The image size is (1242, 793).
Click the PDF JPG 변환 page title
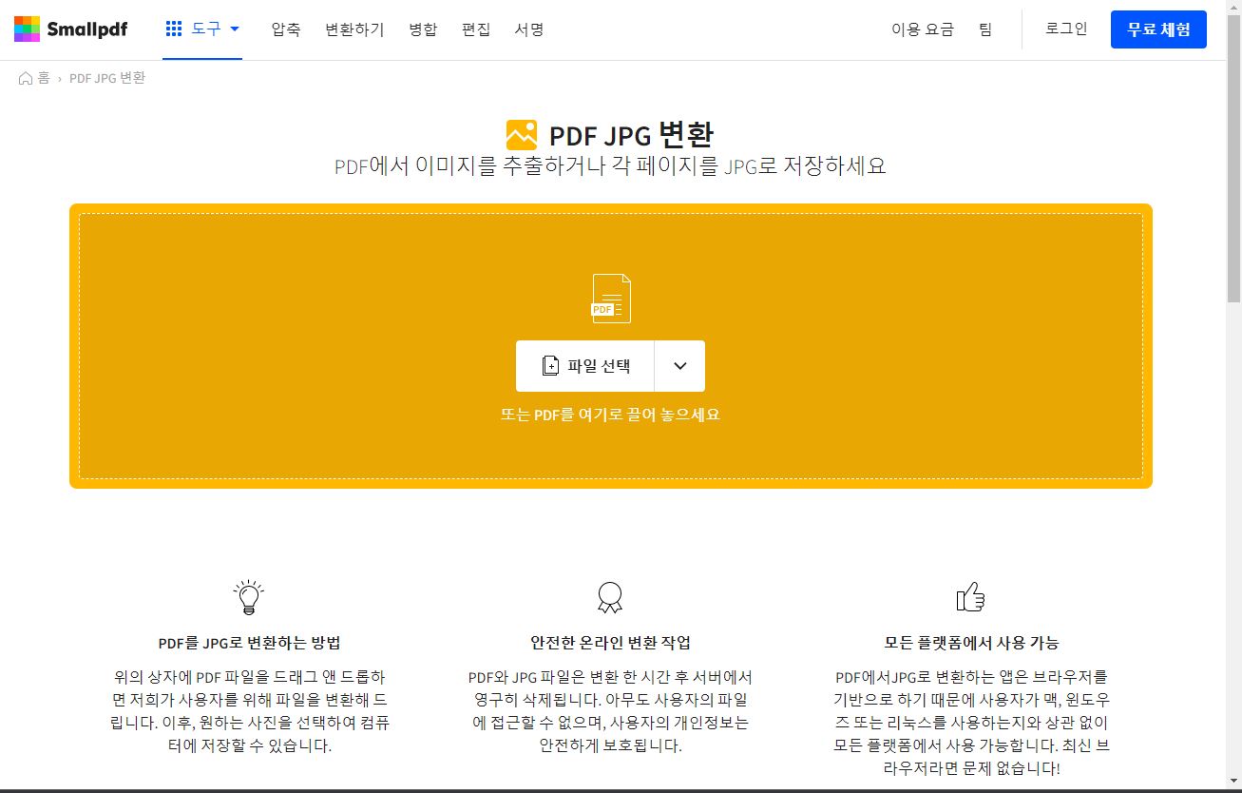coord(632,135)
